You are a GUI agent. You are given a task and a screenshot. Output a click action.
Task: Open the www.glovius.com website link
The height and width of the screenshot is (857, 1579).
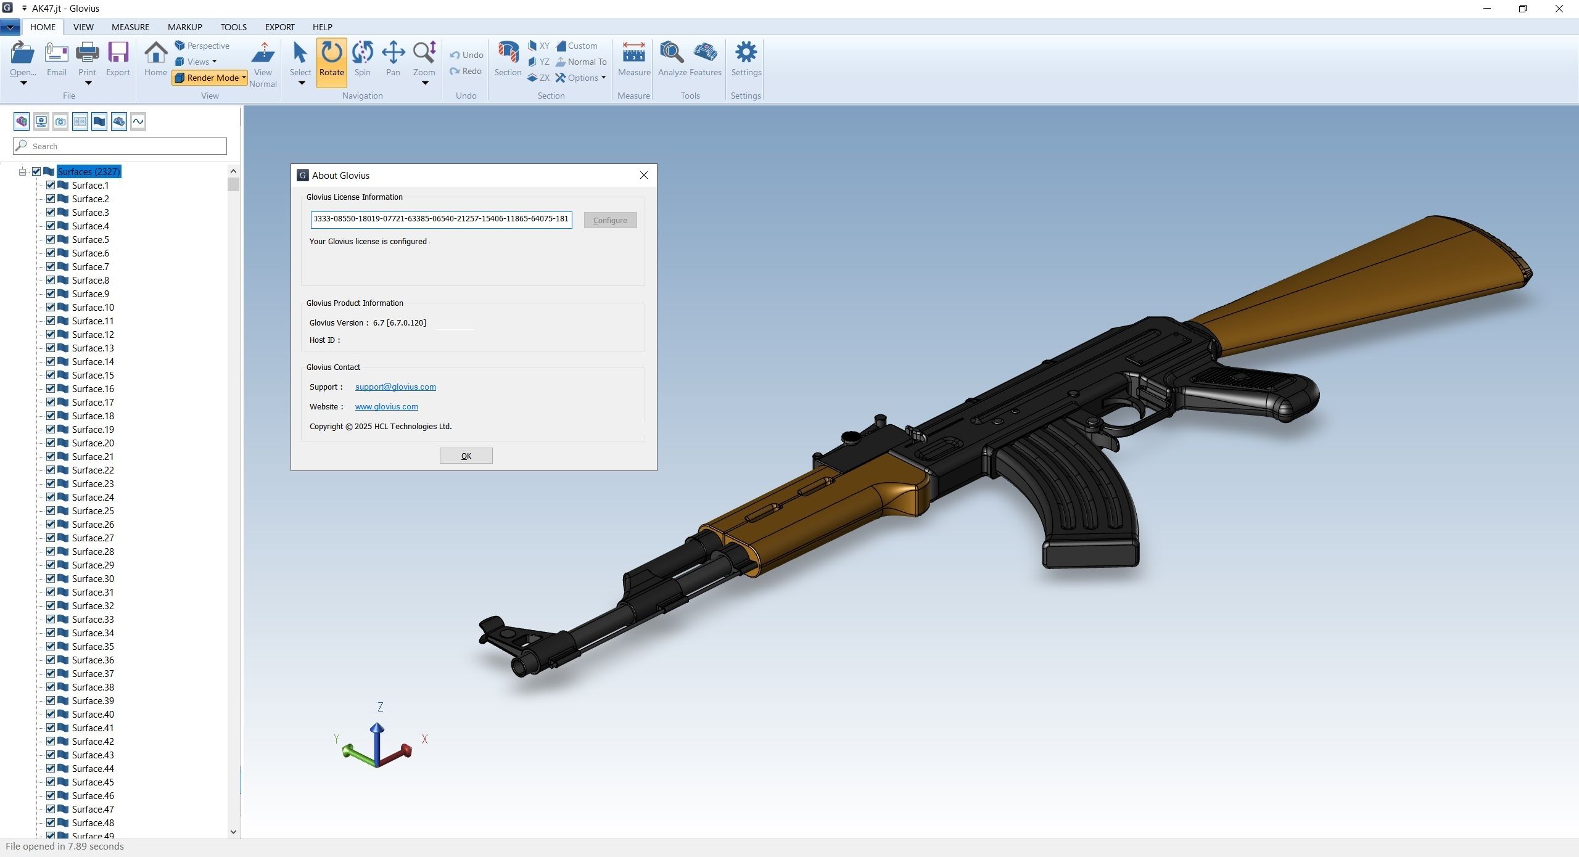tap(386, 406)
